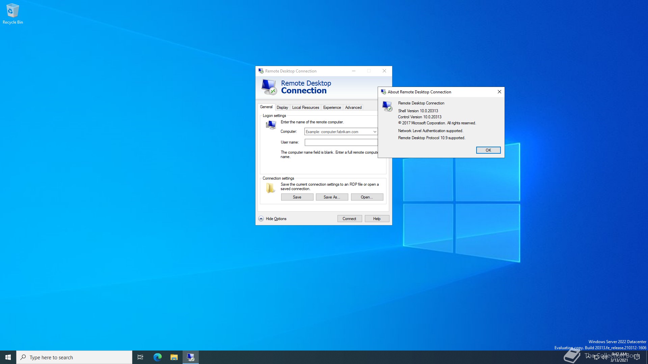Close the Remote Desktop Connection window
The image size is (648, 364).
(x=384, y=71)
